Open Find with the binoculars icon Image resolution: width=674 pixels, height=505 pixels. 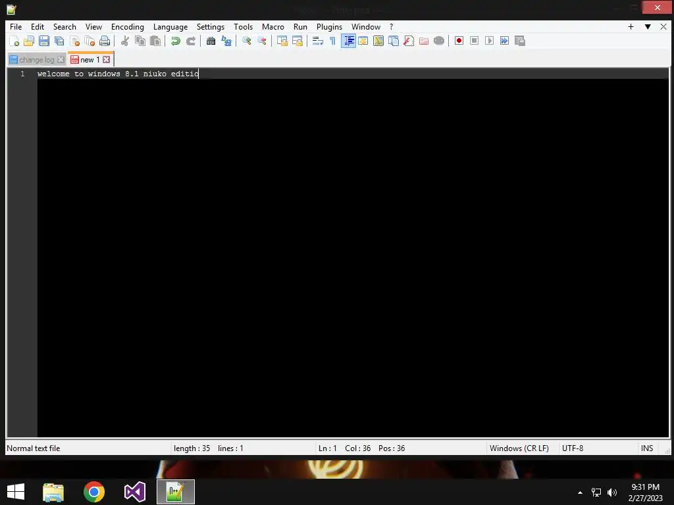pyautogui.click(x=211, y=41)
